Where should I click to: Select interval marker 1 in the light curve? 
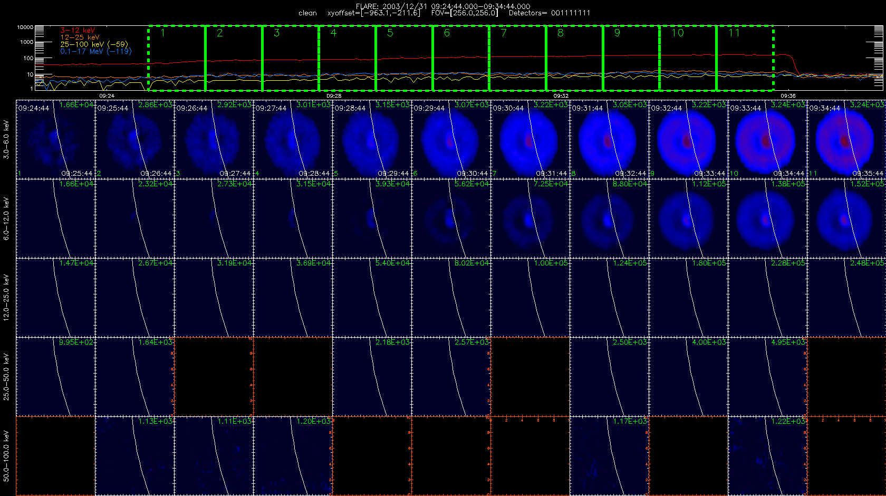[163, 33]
